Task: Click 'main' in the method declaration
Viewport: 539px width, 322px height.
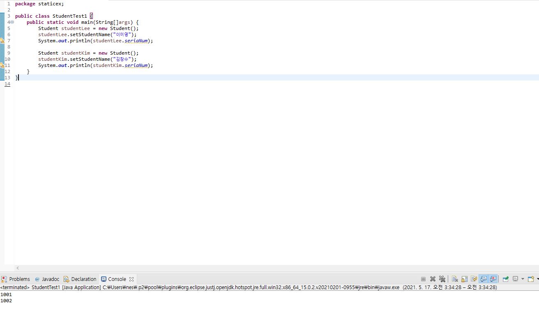Action: click(x=87, y=22)
